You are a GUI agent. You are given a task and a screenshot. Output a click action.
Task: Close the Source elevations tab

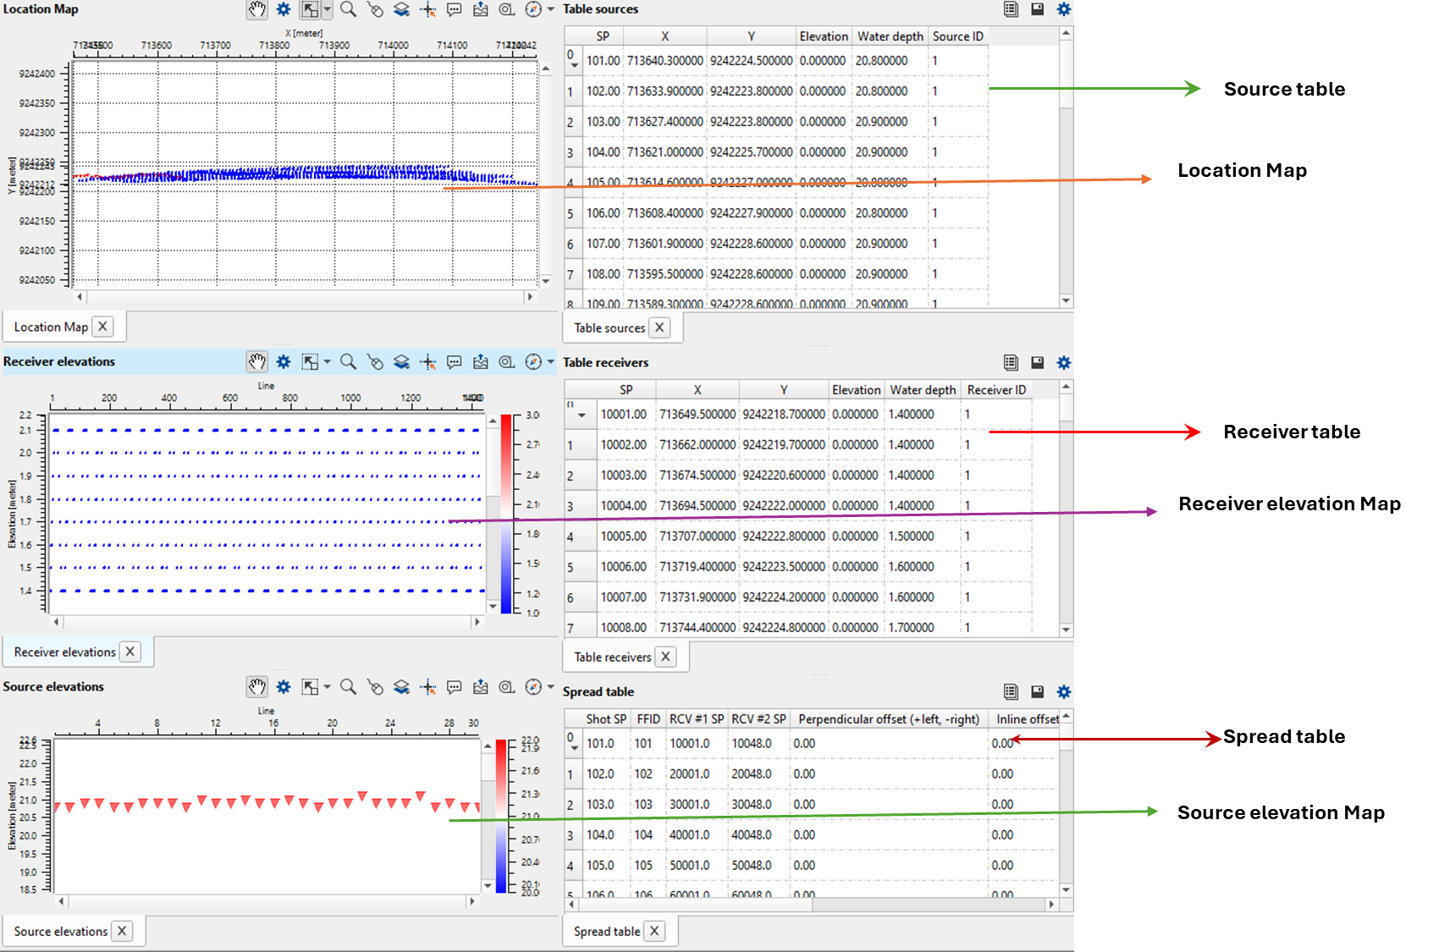point(123,931)
